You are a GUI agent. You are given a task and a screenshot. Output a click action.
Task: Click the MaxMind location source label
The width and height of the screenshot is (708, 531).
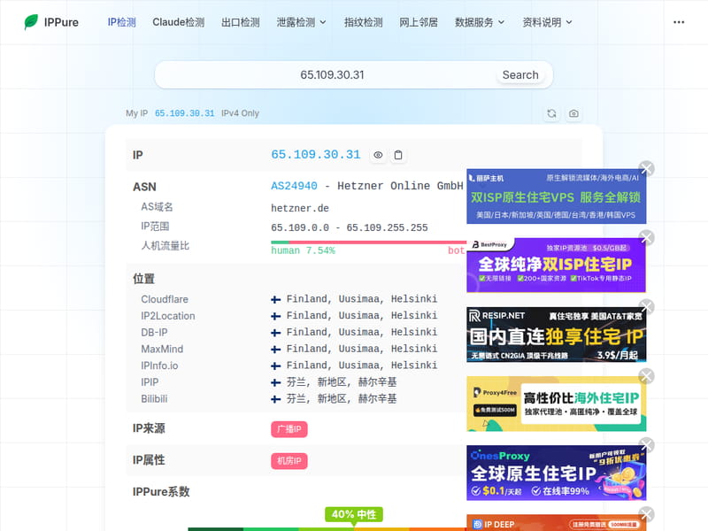tap(162, 349)
